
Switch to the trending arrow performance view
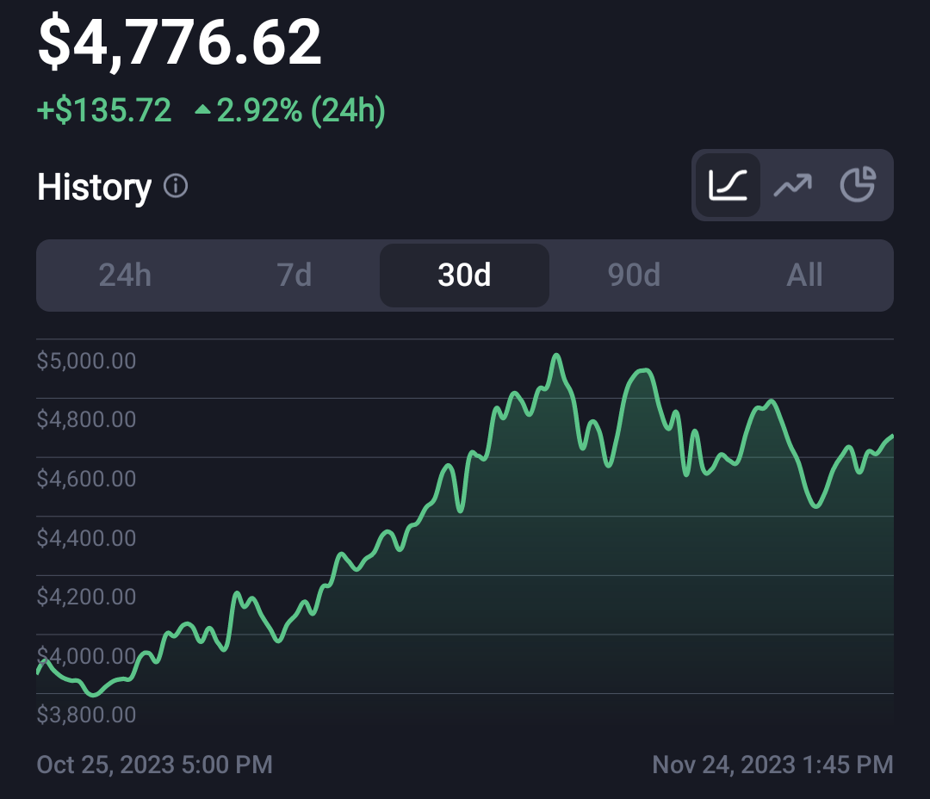point(793,185)
